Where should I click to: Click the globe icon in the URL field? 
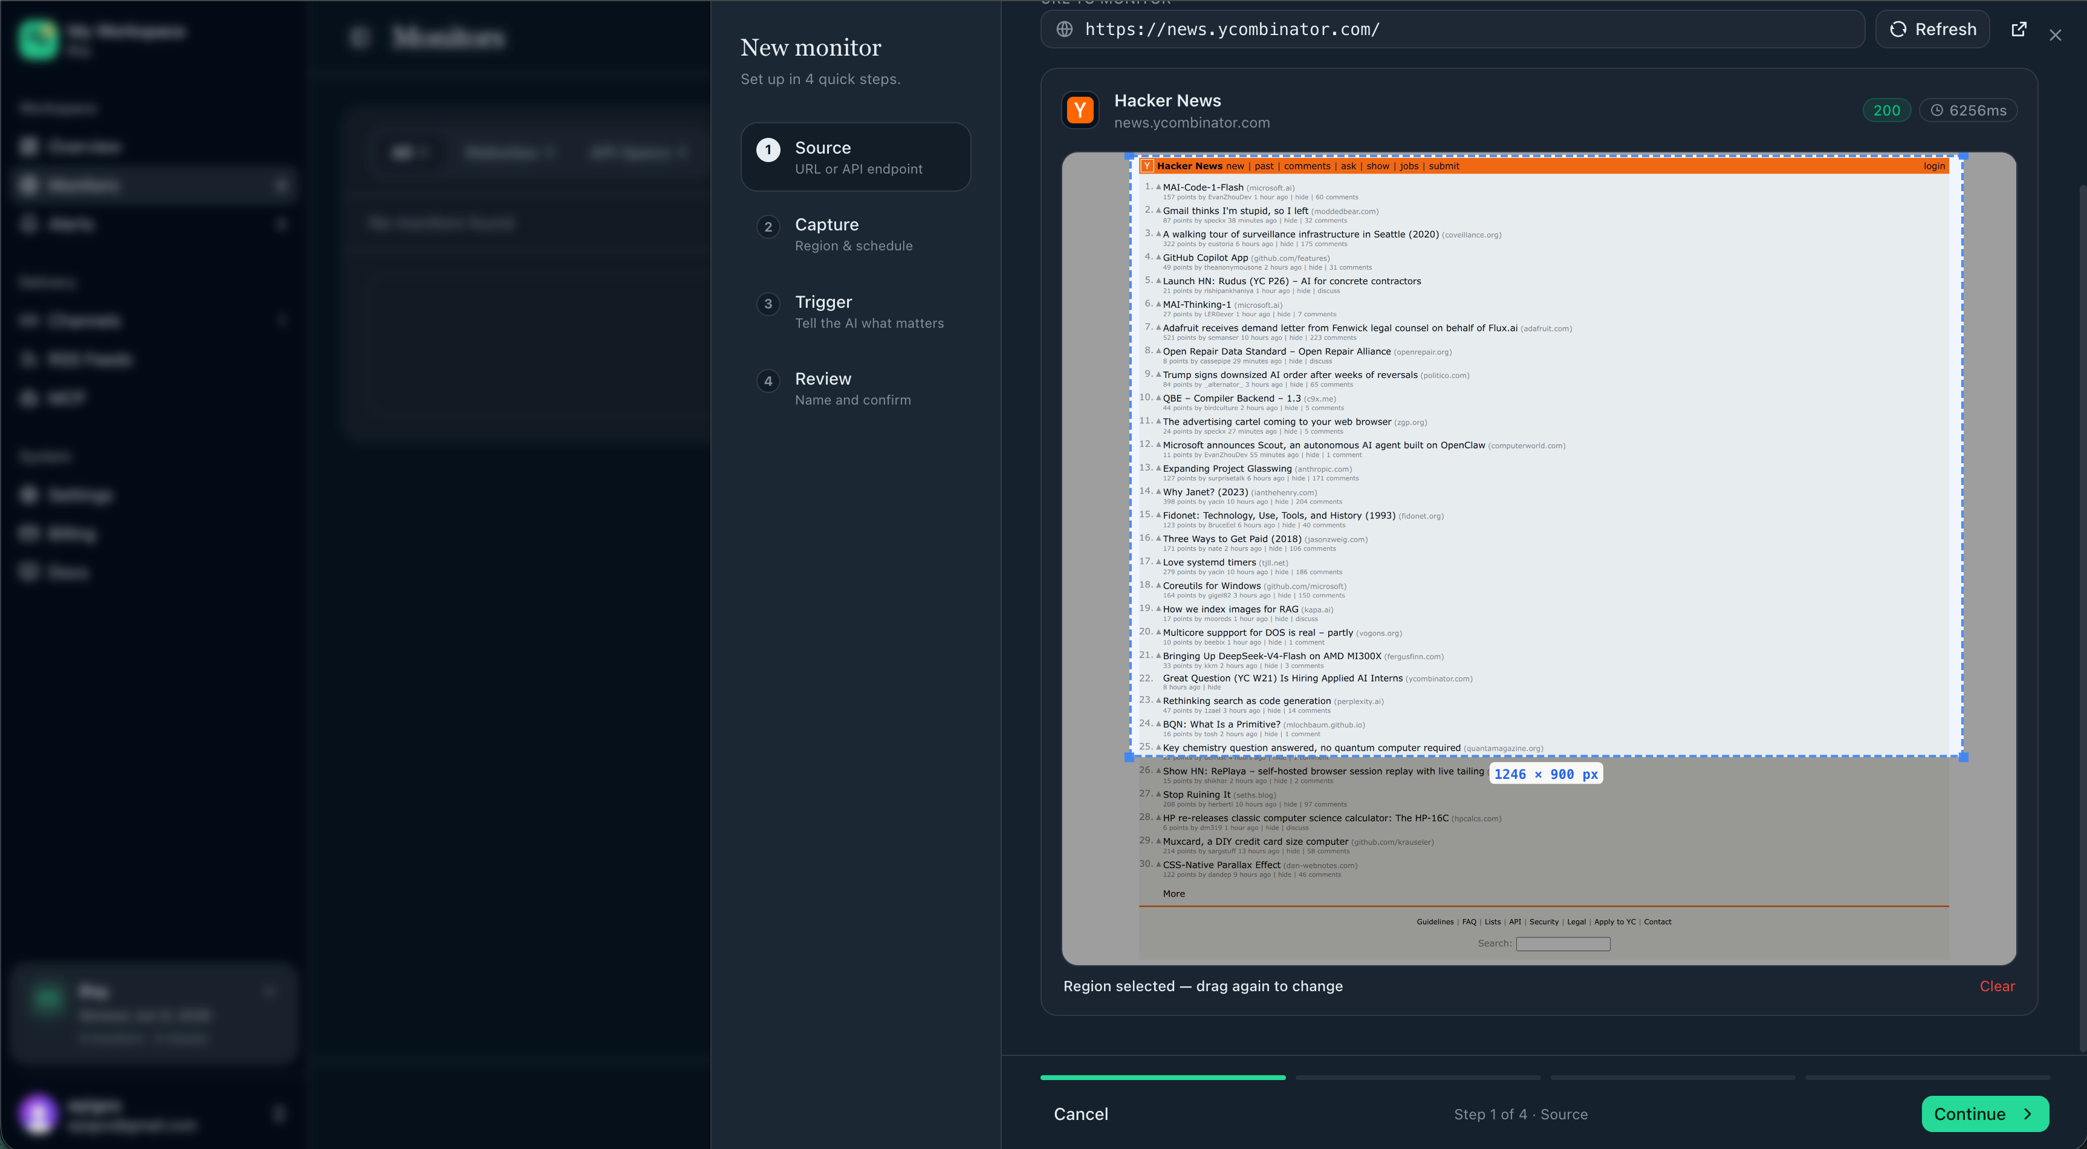click(1065, 29)
